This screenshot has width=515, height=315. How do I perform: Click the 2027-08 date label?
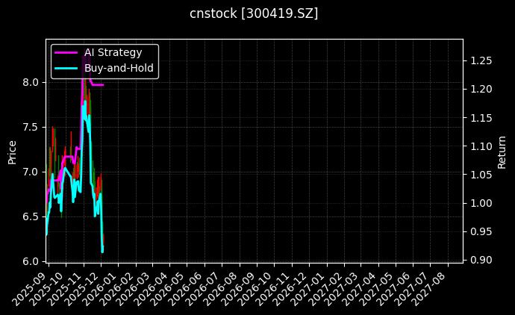click(430, 288)
